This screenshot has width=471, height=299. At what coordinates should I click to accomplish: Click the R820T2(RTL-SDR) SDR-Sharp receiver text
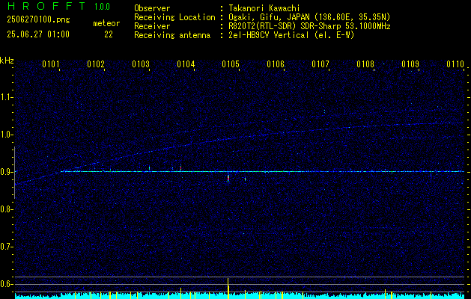309,26
